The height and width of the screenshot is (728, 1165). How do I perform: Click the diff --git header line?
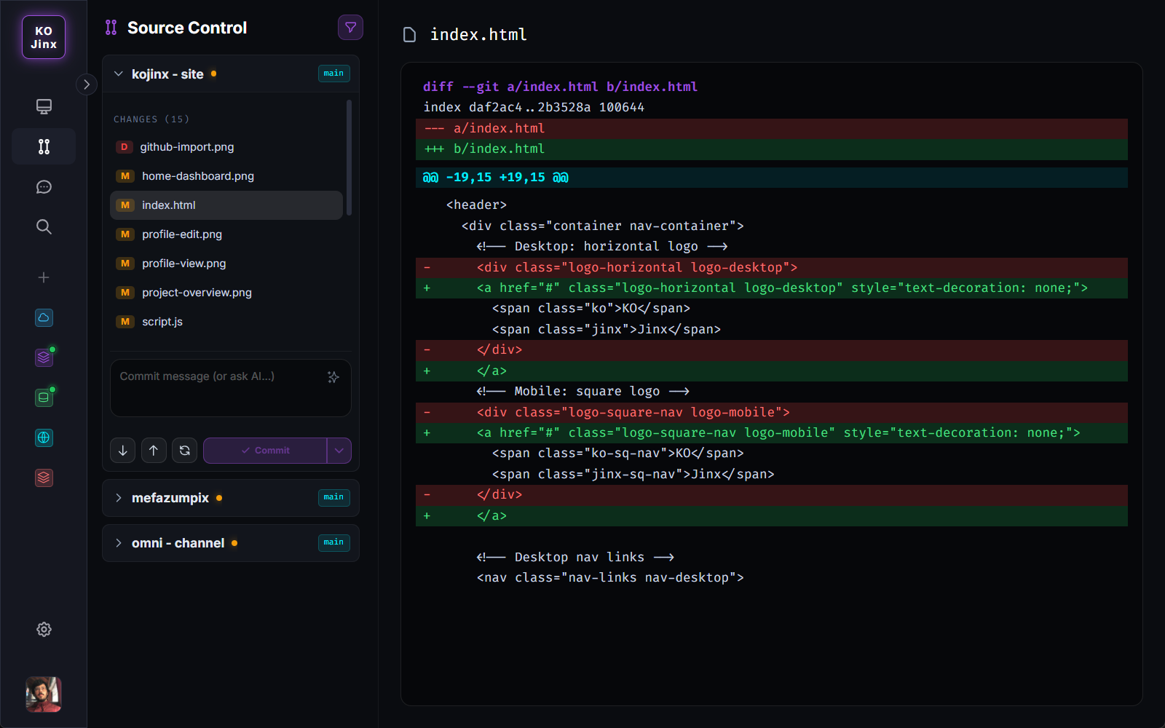click(561, 87)
